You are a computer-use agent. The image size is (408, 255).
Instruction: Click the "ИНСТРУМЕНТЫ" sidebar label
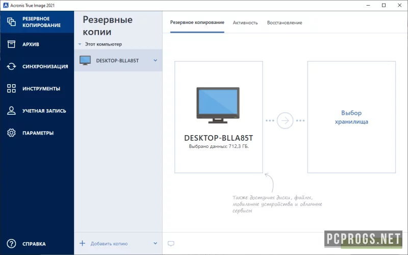click(x=41, y=88)
